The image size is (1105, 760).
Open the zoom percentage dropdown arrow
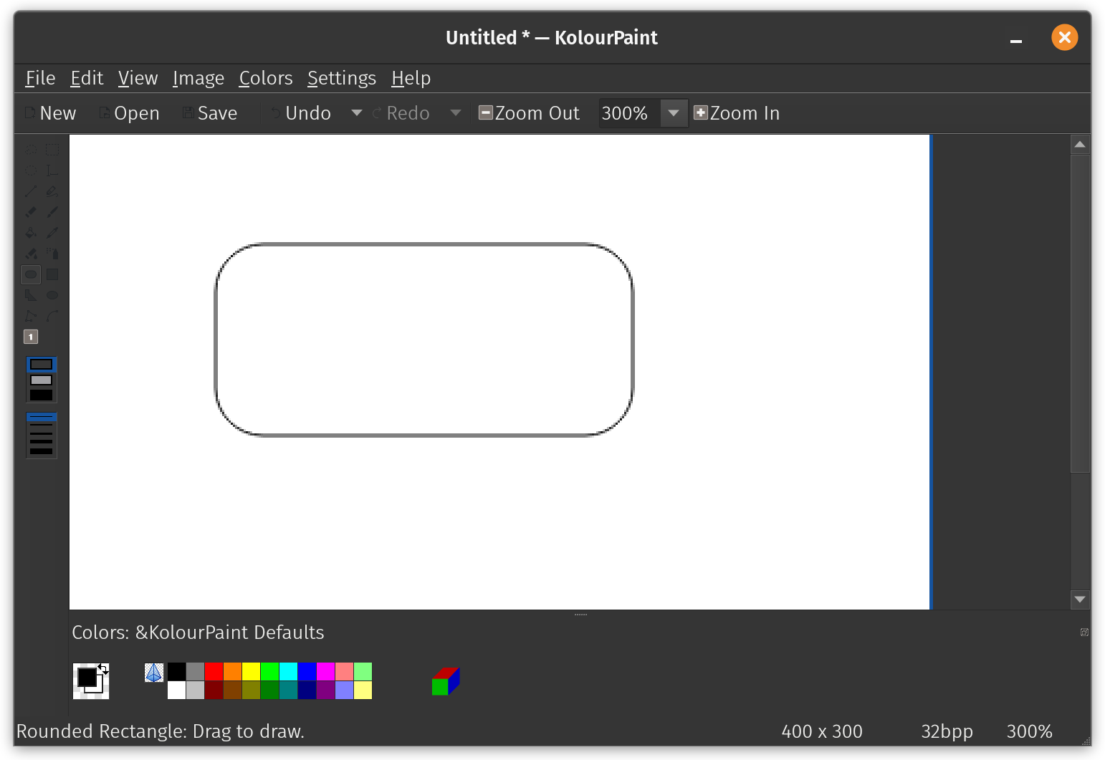[x=674, y=113]
